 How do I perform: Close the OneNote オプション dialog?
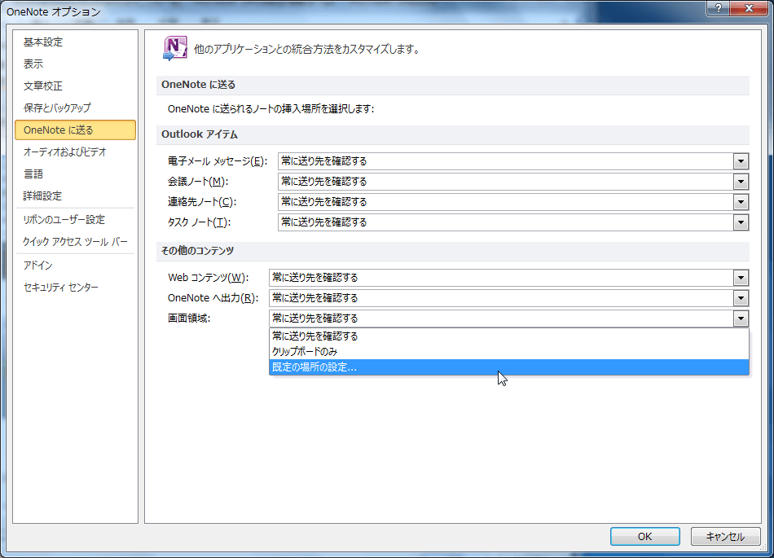pyautogui.click(x=749, y=8)
